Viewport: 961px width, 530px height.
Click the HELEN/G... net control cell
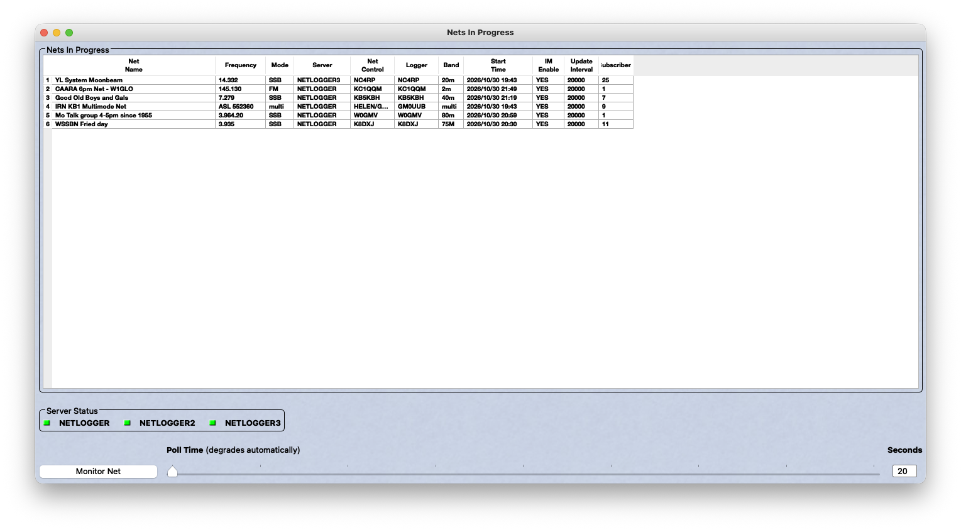373,107
